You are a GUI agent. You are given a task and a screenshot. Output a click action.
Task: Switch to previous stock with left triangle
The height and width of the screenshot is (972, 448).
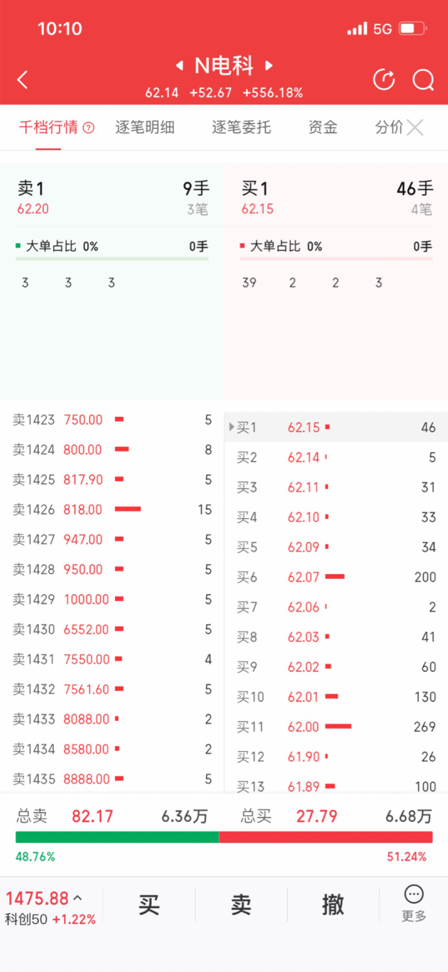coord(180,65)
